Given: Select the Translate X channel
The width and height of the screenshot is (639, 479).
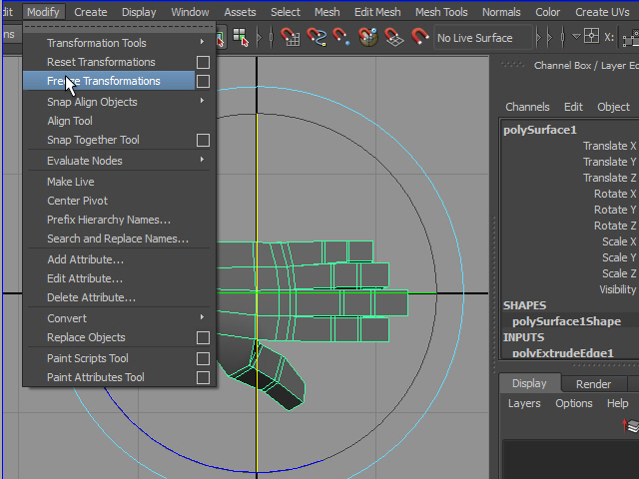Looking at the screenshot, I should (x=609, y=146).
